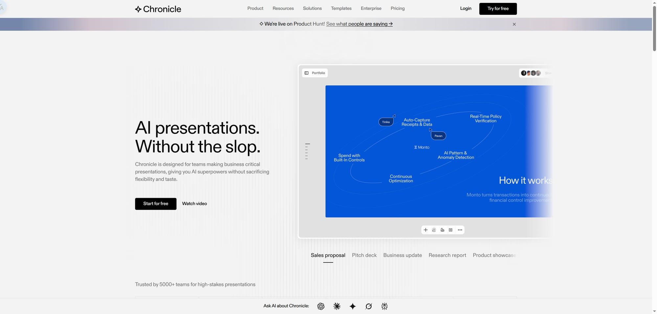This screenshot has width=657, height=314.
Task: Open the Pricing page from navbar
Action: [397, 9]
